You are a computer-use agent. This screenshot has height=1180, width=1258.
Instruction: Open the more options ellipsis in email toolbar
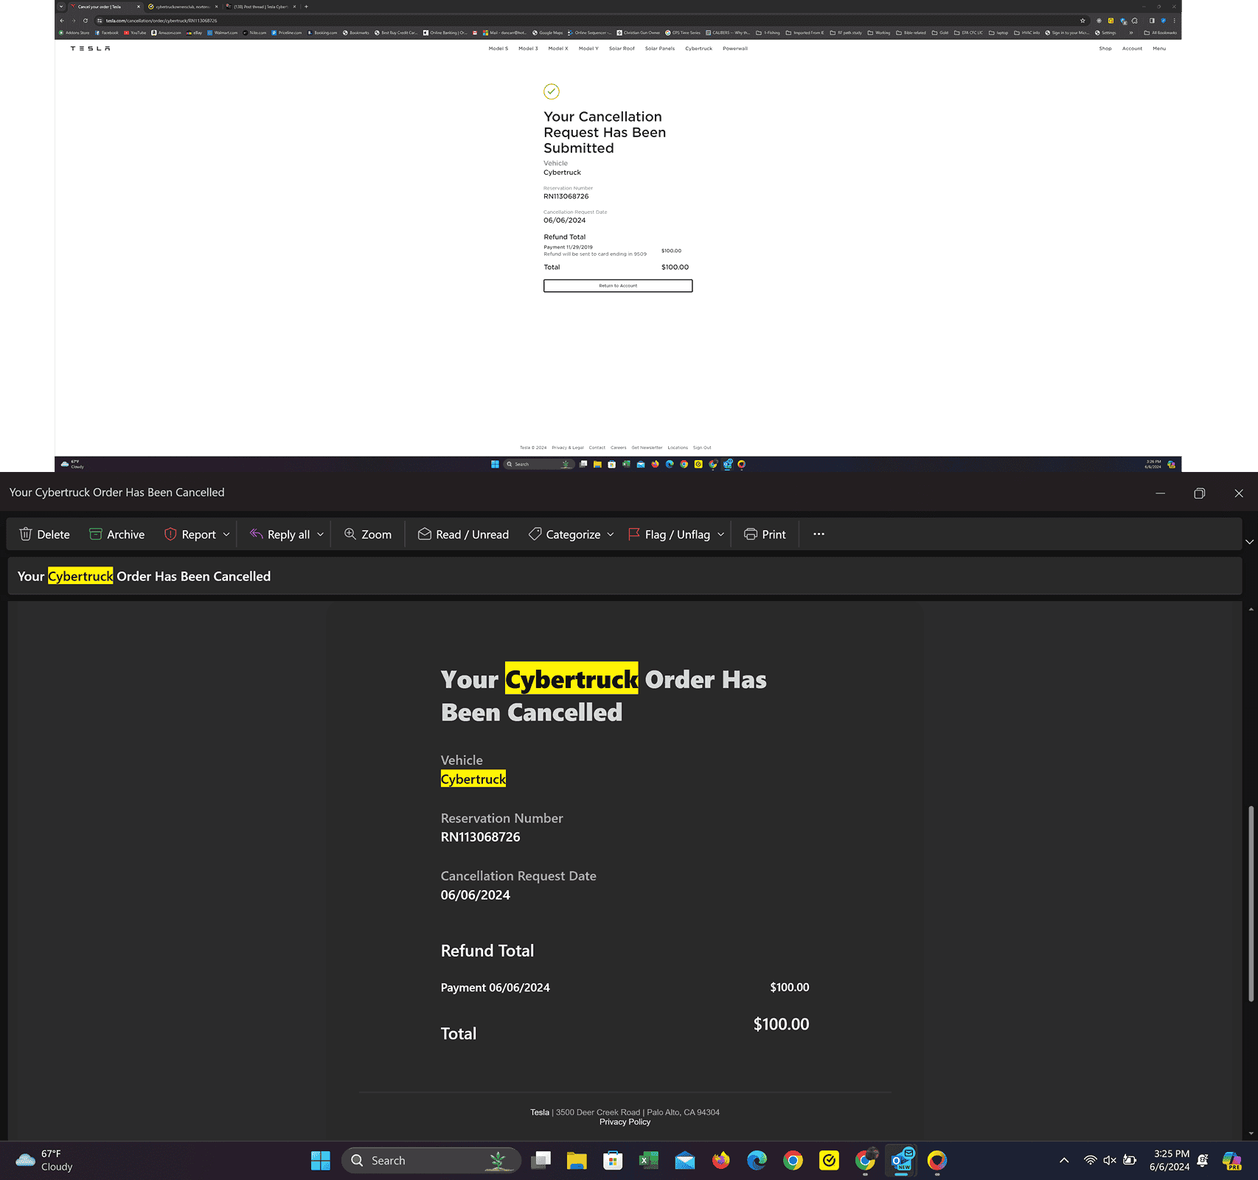click(819, 534)
